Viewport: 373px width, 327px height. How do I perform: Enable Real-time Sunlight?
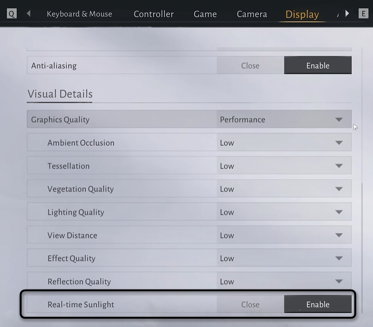[x=318, y=305]
